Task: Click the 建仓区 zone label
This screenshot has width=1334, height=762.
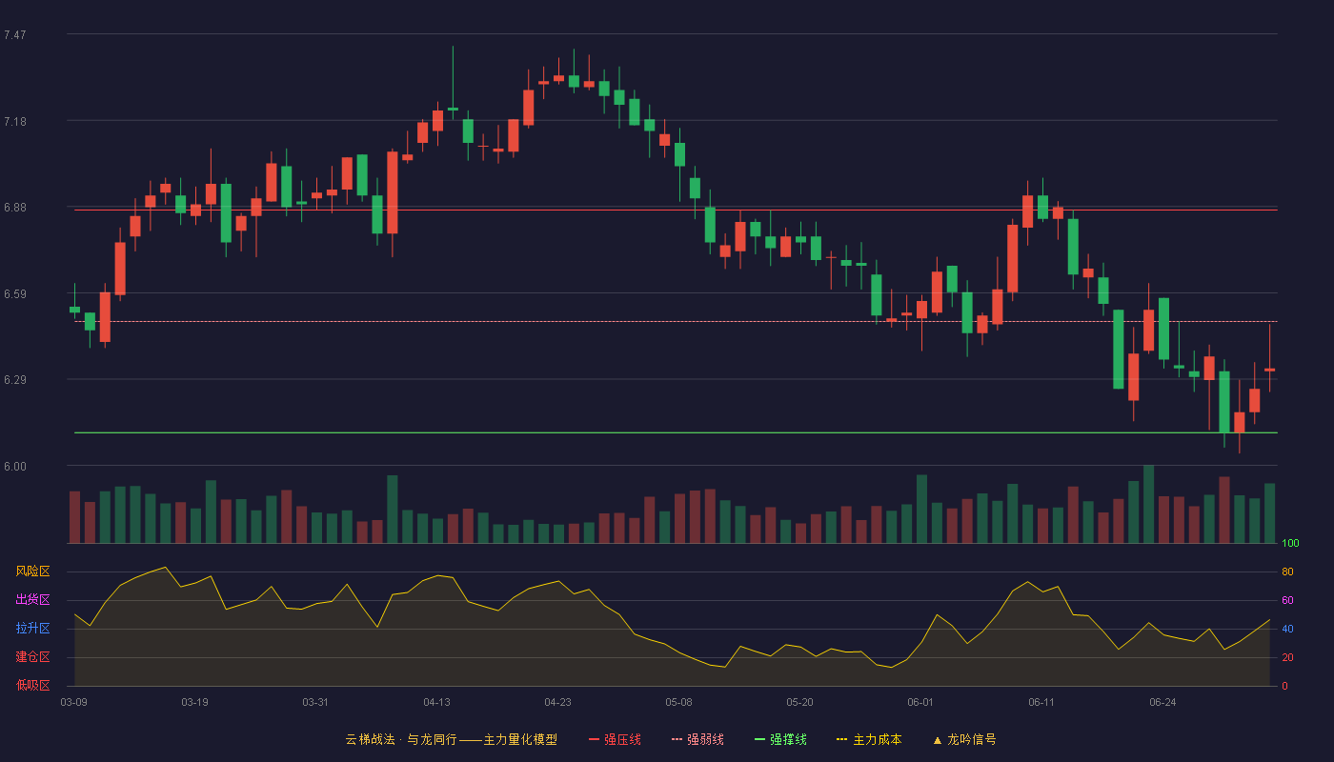Action: (x=32, y=657)
